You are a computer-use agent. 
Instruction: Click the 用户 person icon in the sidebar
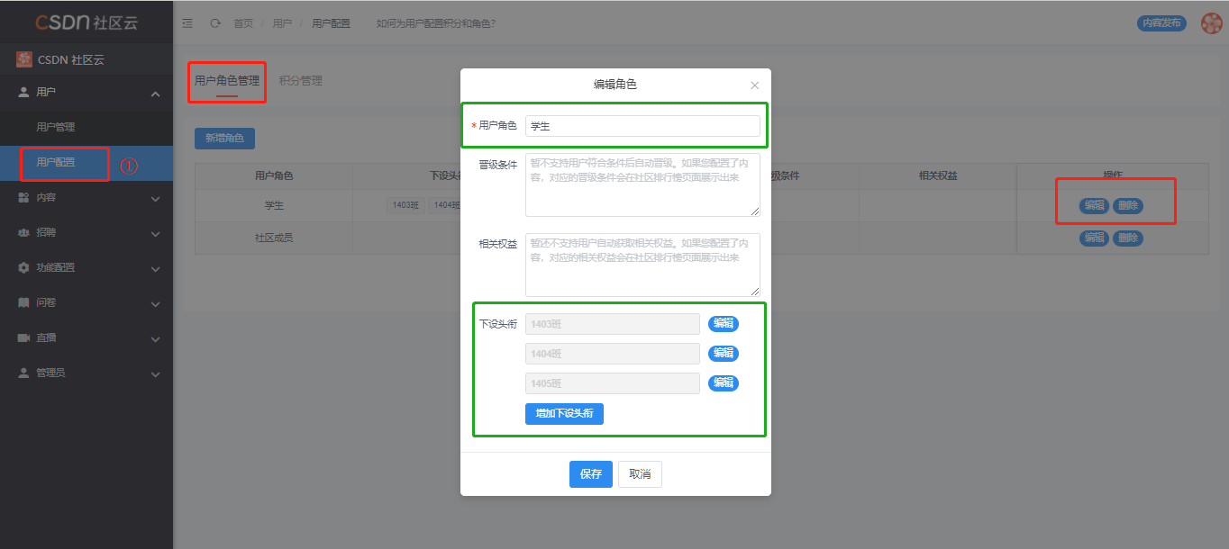pos(24,93)
